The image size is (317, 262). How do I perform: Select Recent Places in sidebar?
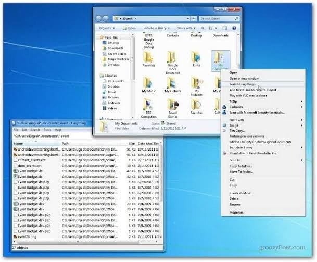coord(117,54)
